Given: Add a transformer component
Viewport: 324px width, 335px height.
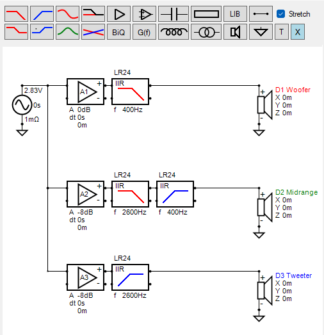Looking at the screenshot, I should [206, 32].
